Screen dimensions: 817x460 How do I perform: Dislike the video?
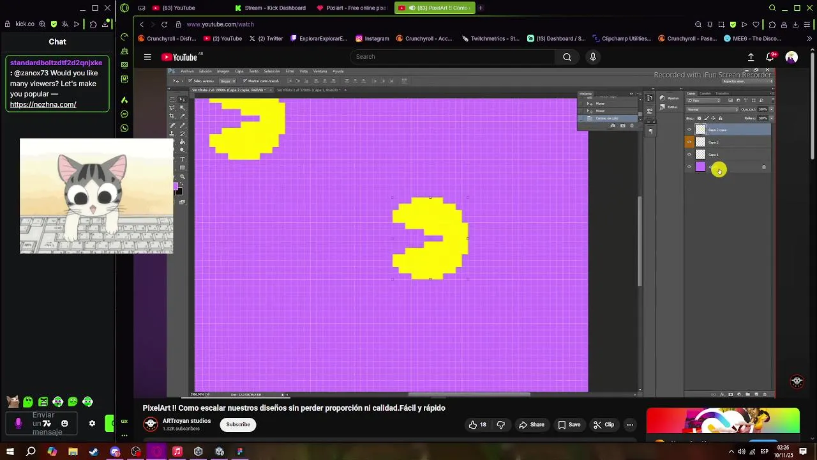501,425
